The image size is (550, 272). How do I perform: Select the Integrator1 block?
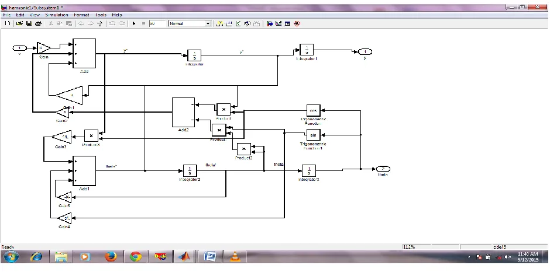click(x=307, y=50)
